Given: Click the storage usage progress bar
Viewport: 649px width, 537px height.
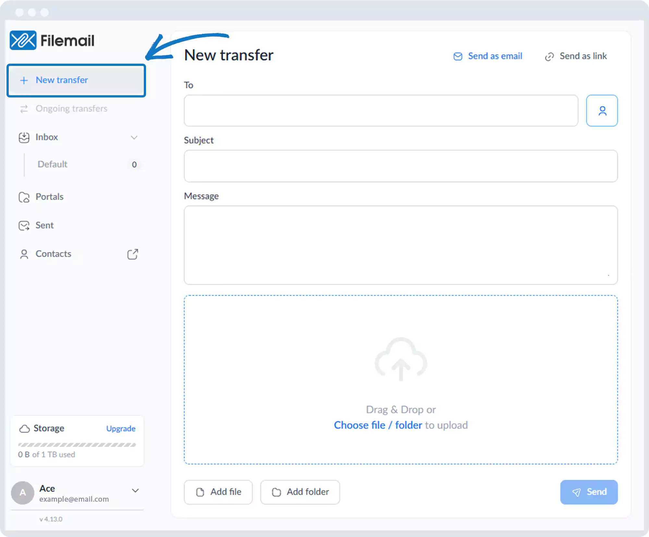Looking at the screenshot, I should 77,445.
